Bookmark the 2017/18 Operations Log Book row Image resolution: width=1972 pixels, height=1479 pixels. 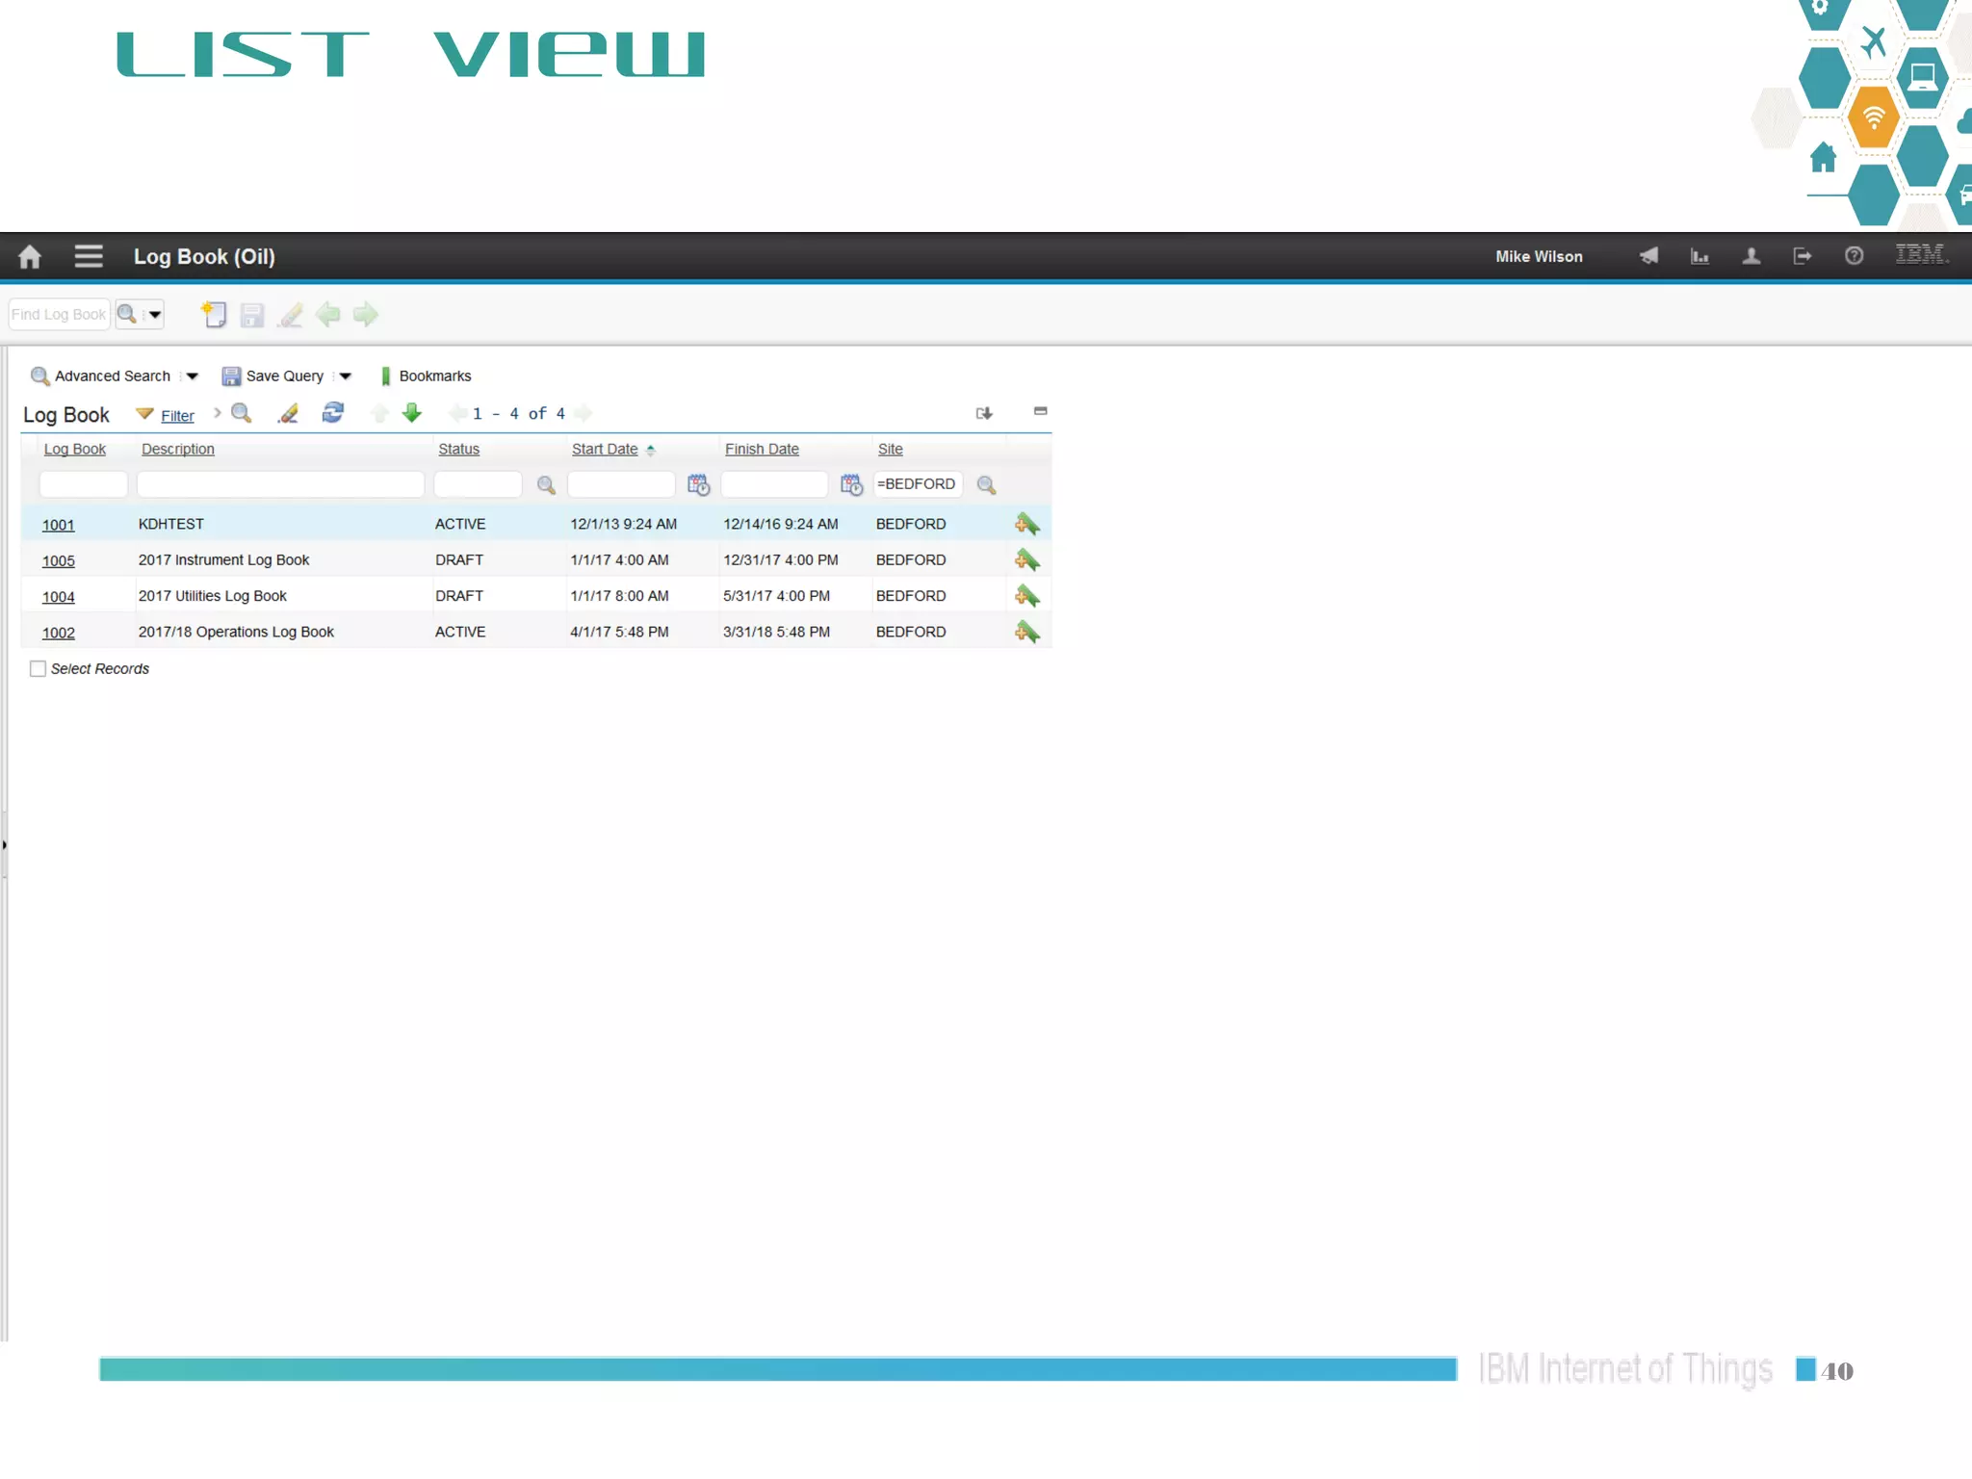[1026, 633]
